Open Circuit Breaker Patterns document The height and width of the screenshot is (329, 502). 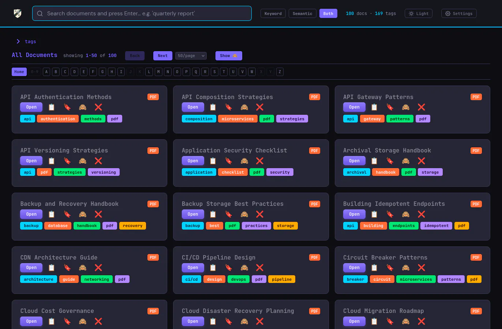pos(354,268)
